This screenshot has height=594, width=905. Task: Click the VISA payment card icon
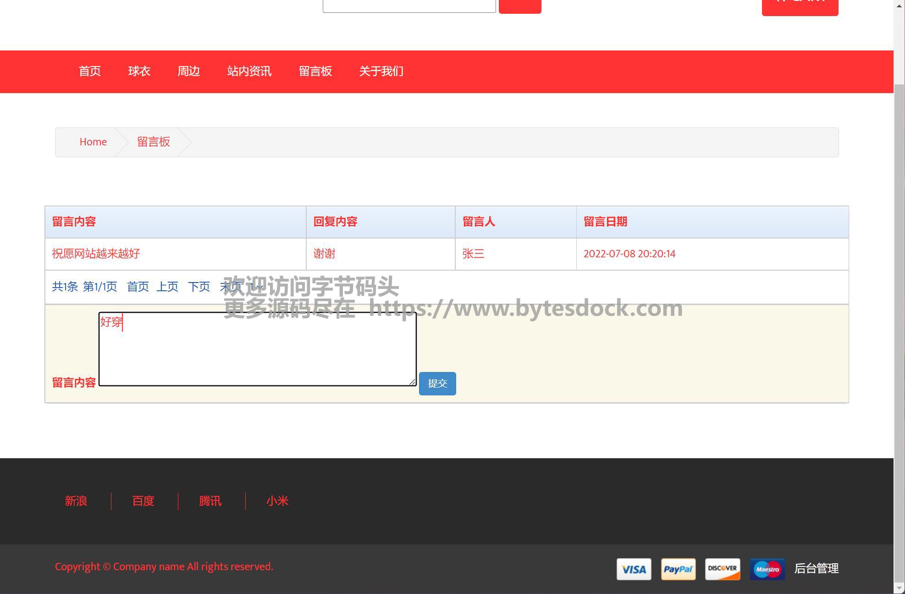coord(634,569)
